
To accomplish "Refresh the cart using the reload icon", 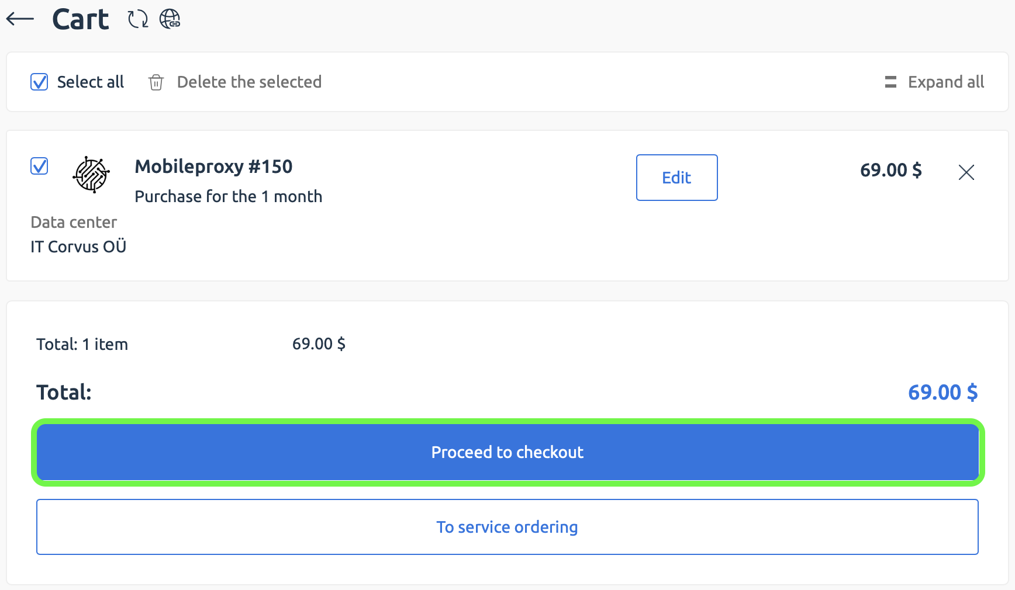I will 137,19.
